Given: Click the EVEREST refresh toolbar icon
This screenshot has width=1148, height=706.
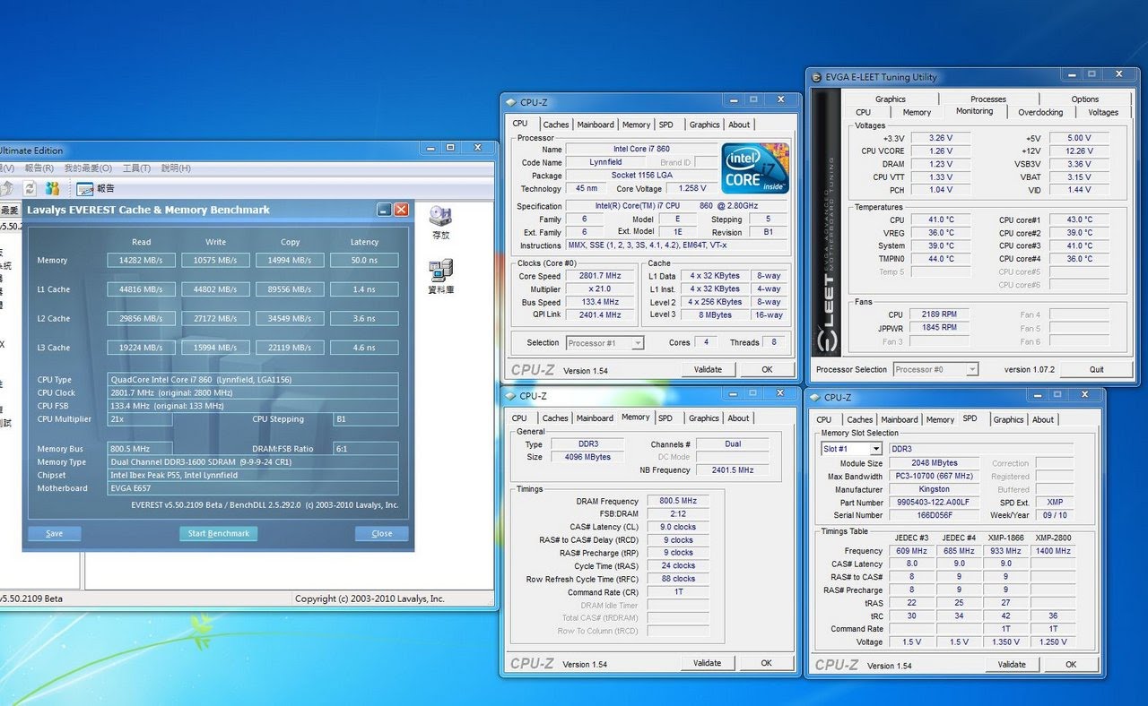Looking at the screenshot, I should 30,188.
